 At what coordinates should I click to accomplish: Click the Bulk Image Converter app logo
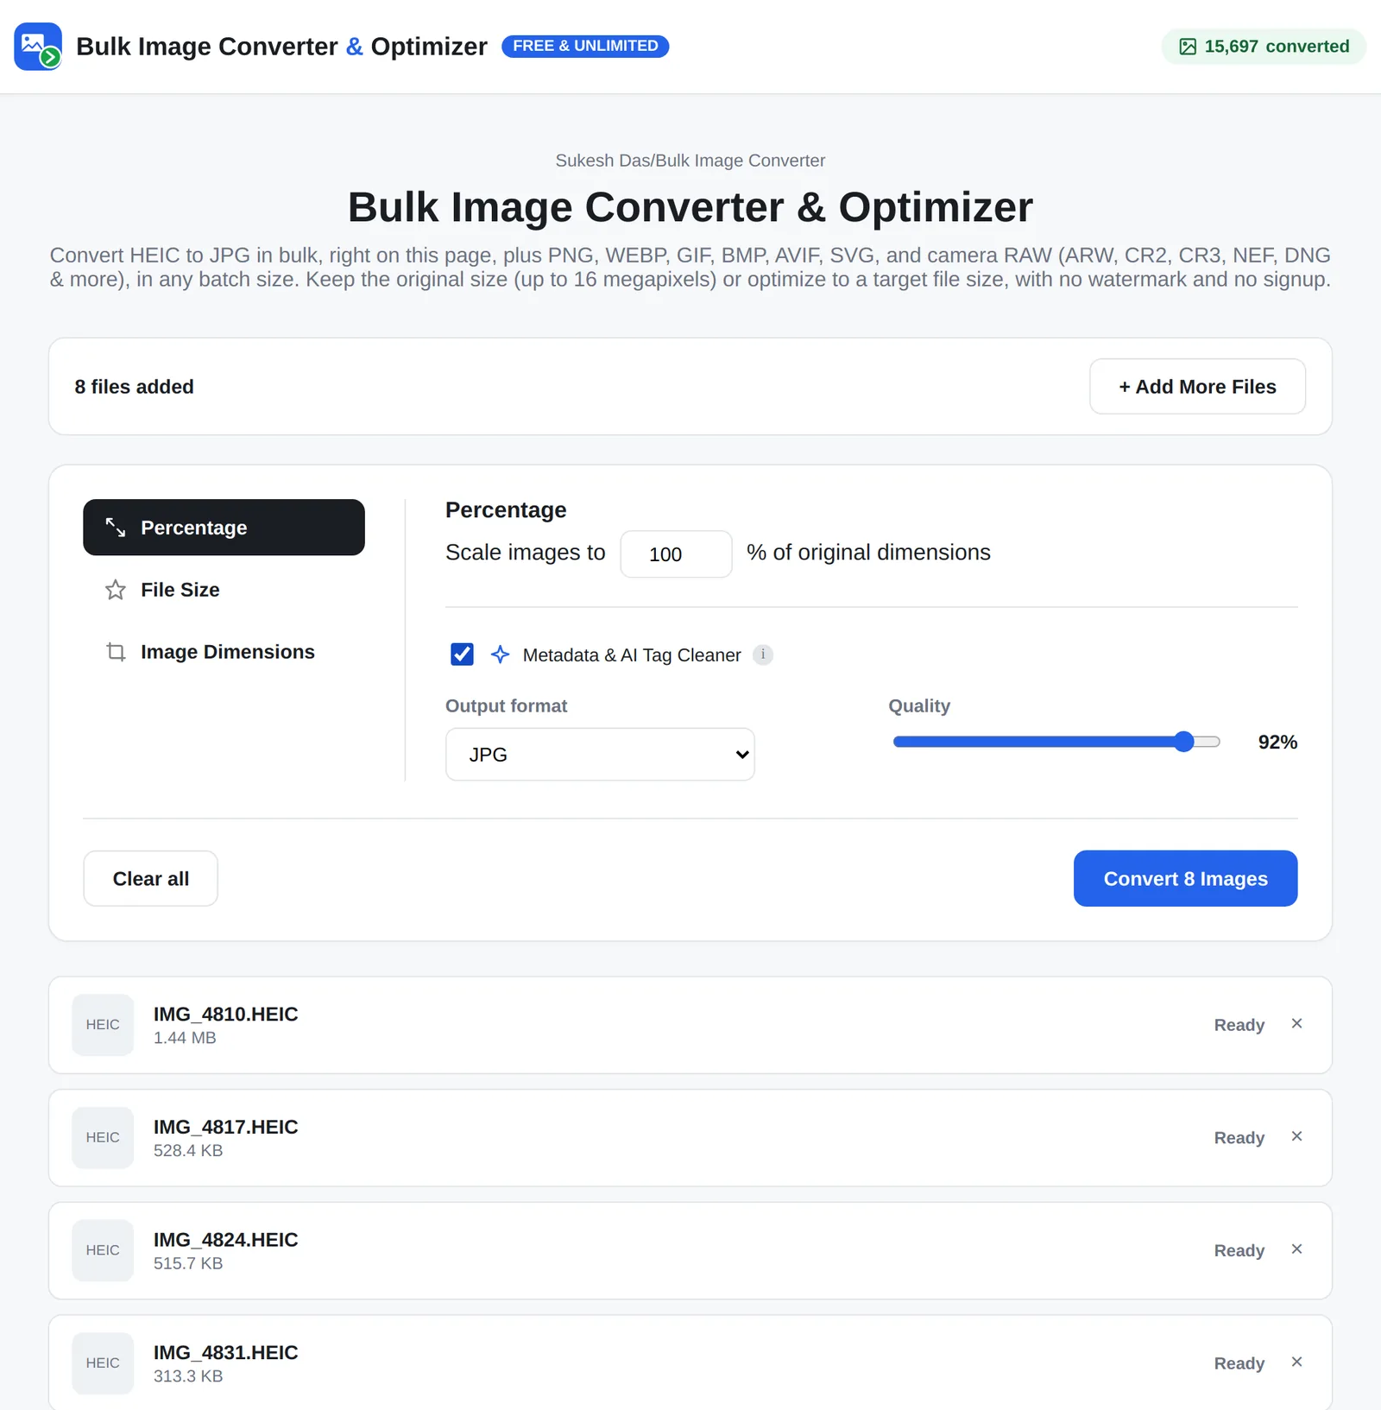point(38,47)
